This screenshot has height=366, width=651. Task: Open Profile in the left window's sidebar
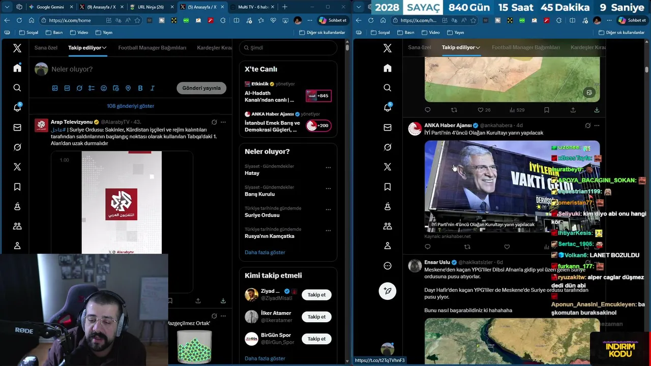pos(17,246)
